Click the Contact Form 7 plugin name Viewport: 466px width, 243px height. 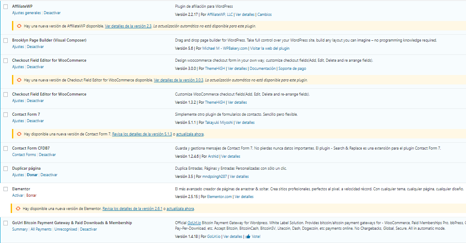[26, 115]
